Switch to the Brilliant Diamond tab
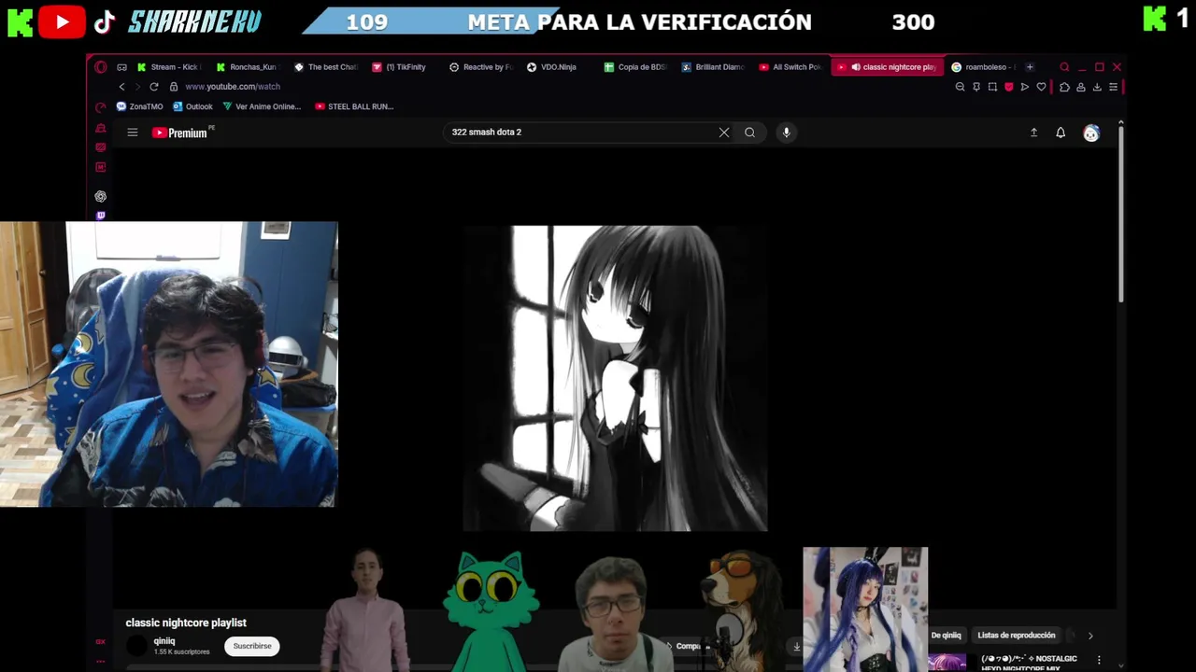The width and height of the screenshot is (1196, 672). coord(714,67)
